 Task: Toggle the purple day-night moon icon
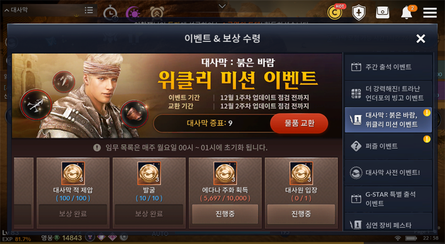(133, 13)
